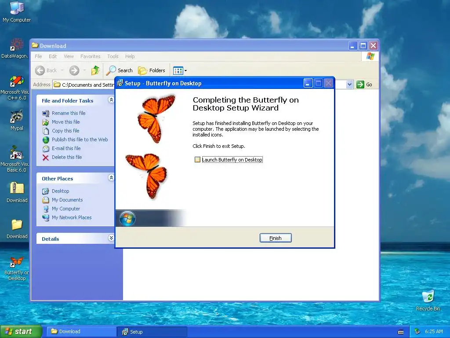Open the Forward button history dropdown arrow

[x=84, y=70]
